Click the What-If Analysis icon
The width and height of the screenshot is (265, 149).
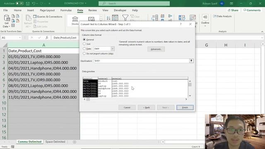tap(182, 17)
